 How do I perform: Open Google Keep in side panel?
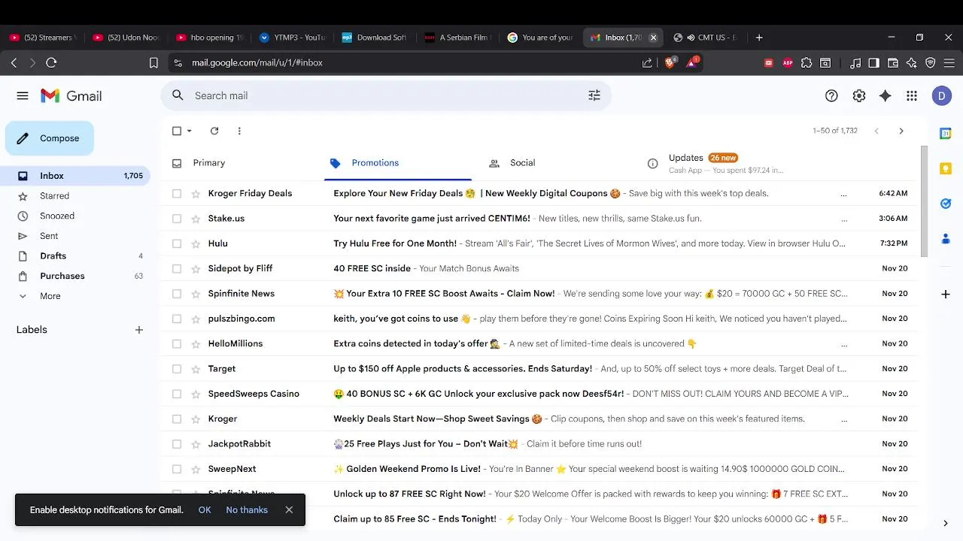(x=946, y=169)
